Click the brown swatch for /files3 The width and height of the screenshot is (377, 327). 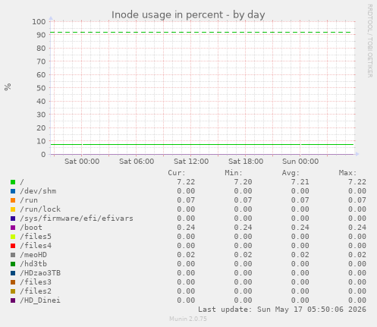click(13, 282)
